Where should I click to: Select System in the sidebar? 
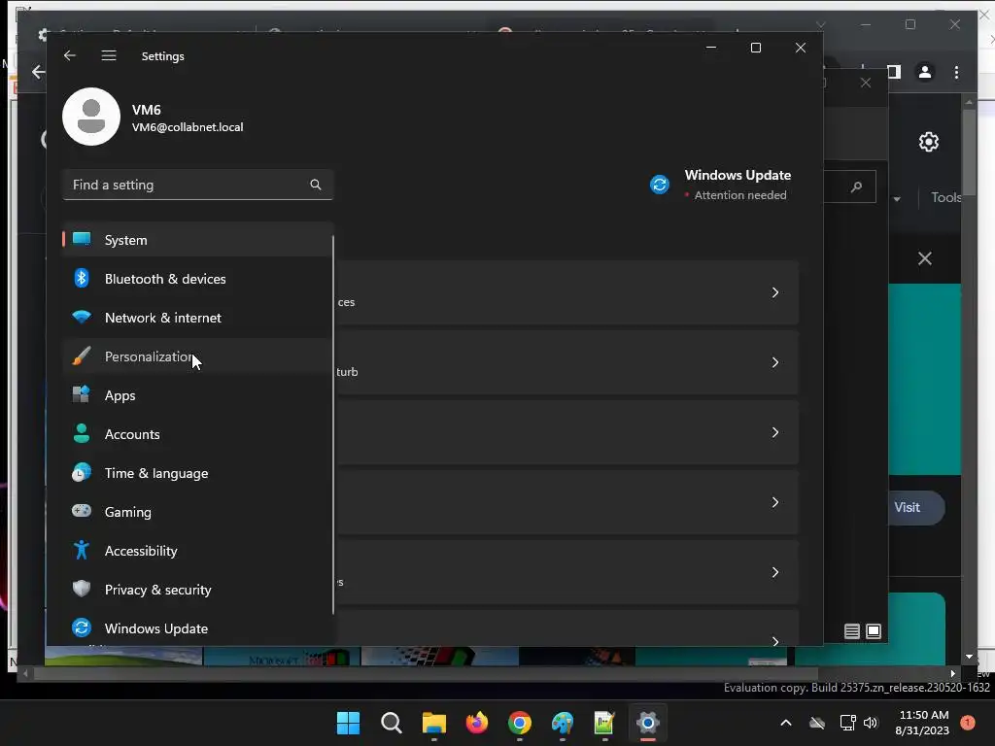[196, 240]
